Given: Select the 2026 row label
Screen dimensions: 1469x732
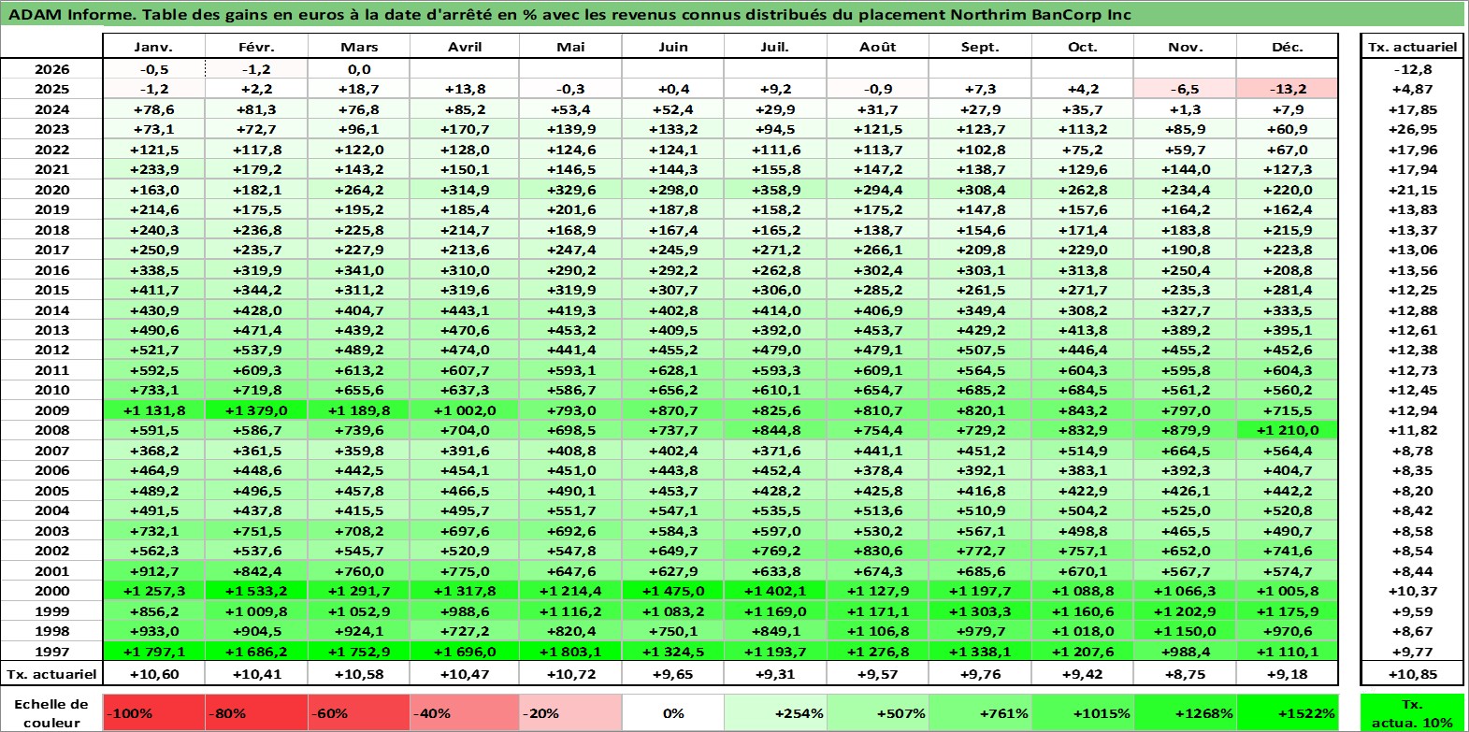Looking at the screenshot, I should click(x=51, y=69).
